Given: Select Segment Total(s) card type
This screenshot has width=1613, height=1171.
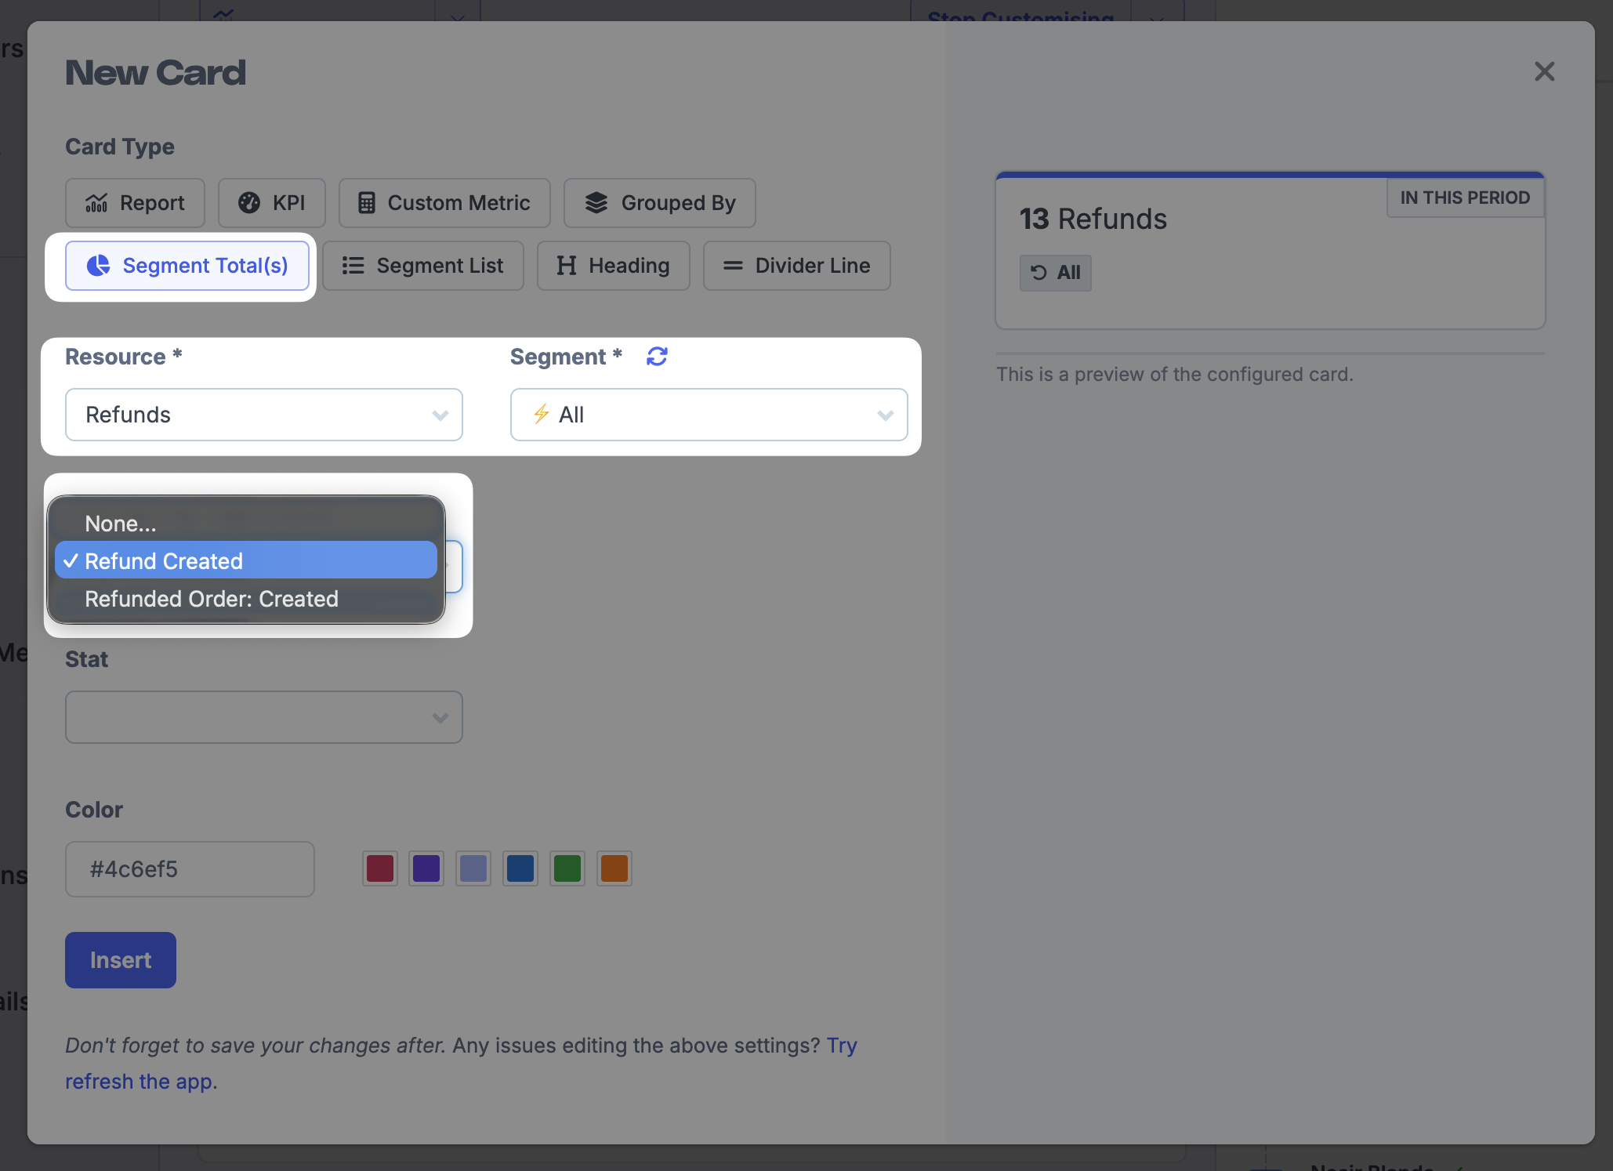Looking at the screenshot, I should pyautogui.click(x=187, y=266).
